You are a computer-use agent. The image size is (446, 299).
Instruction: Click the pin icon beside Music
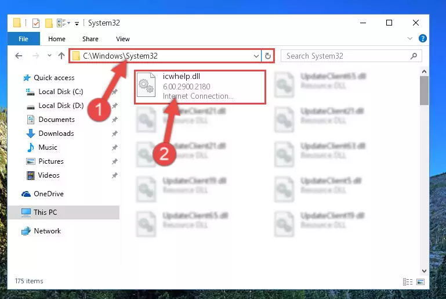pos(115,147)
